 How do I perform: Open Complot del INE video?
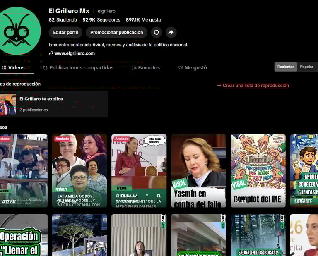(x=258, y=171)
